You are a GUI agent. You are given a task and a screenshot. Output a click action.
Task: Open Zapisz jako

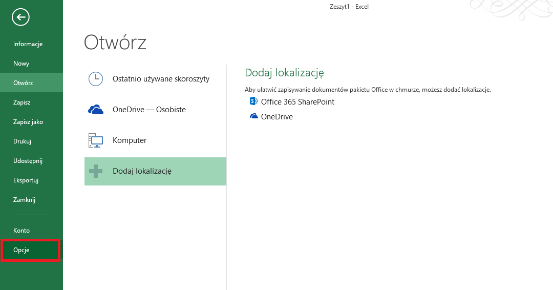tap(31, 122)
